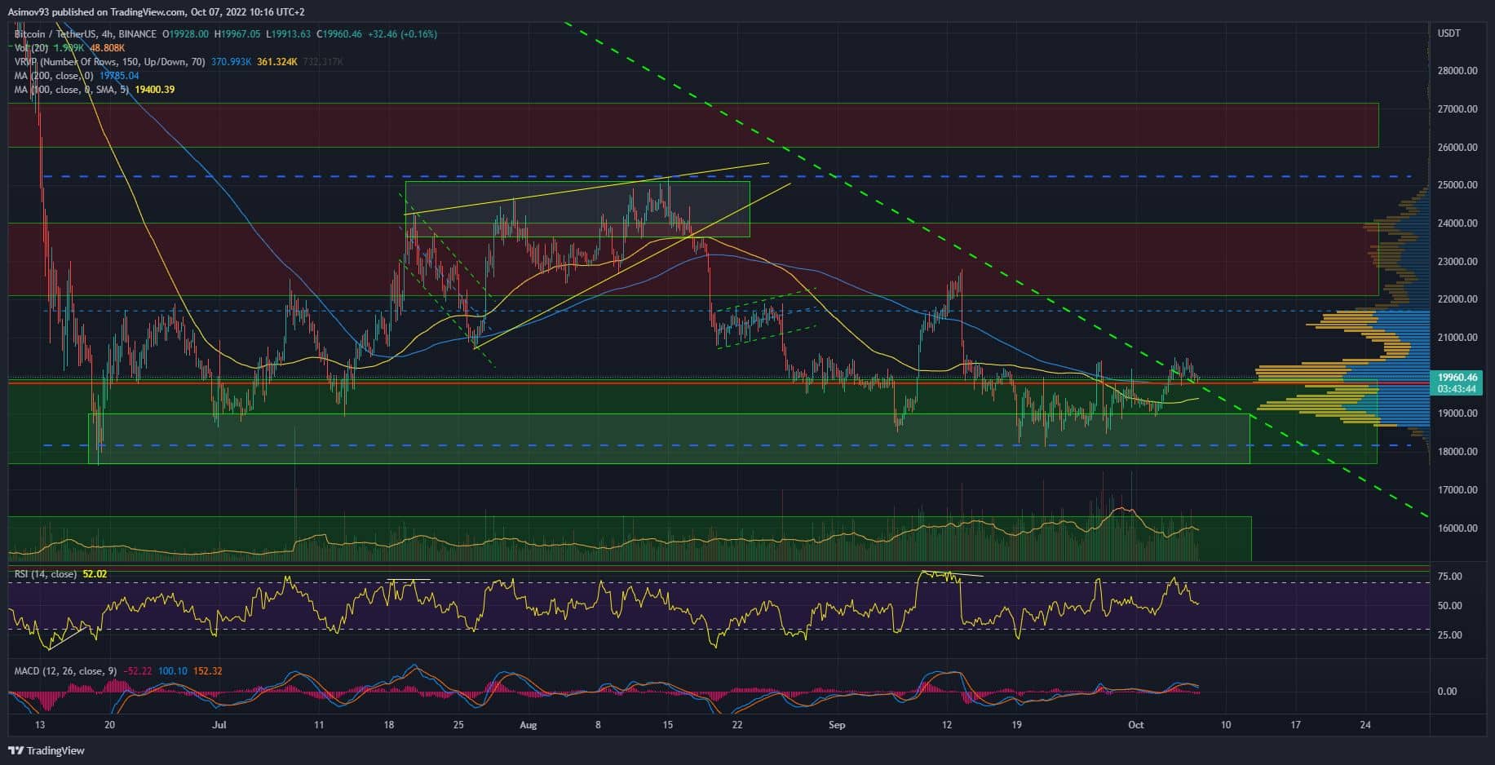
Task: Click the 22000.00 price axis label
Action: pos(1457,299)
